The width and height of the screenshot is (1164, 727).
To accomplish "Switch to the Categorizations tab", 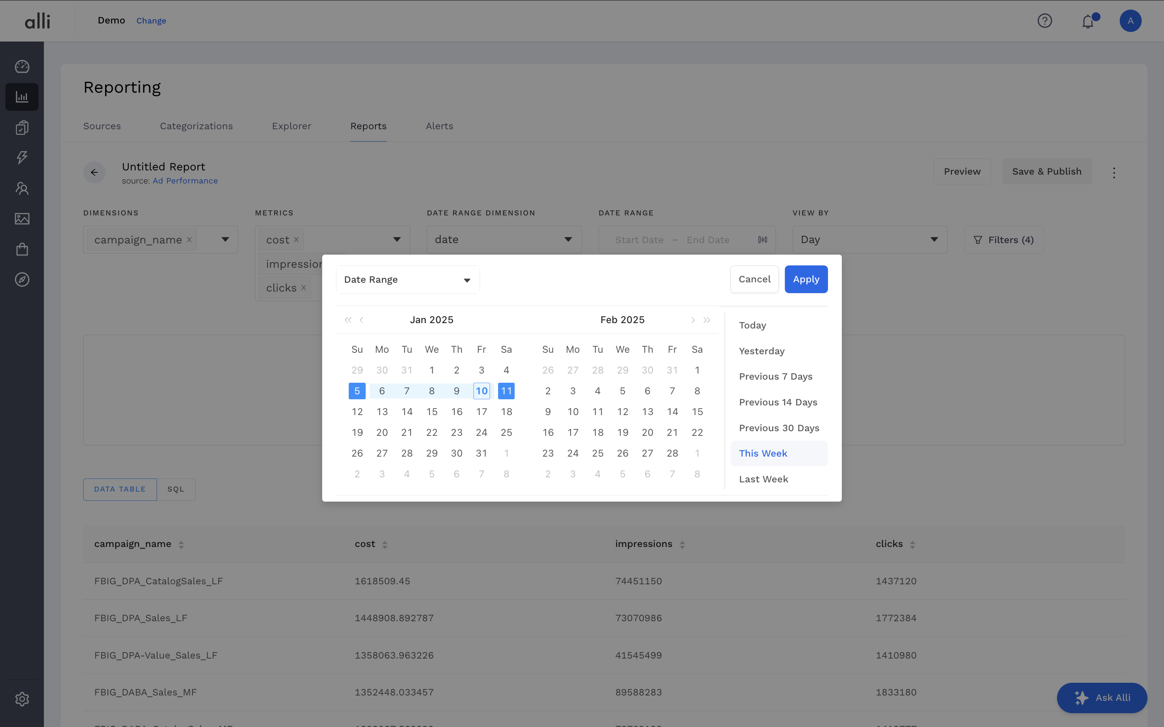I will point(196,126).
